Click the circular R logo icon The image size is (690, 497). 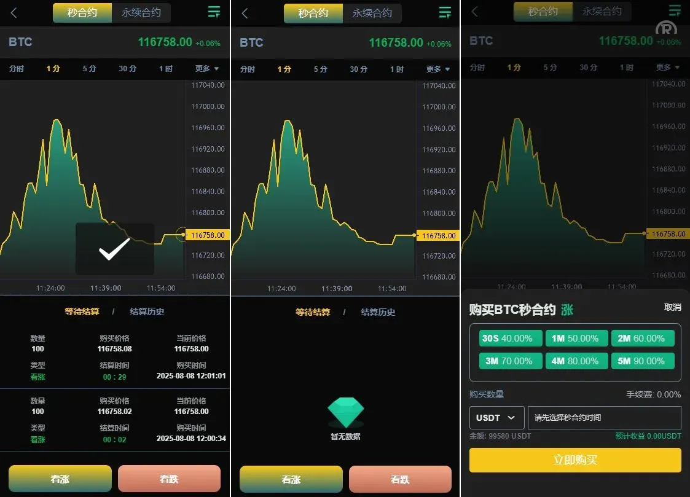(x=665, y=28)
